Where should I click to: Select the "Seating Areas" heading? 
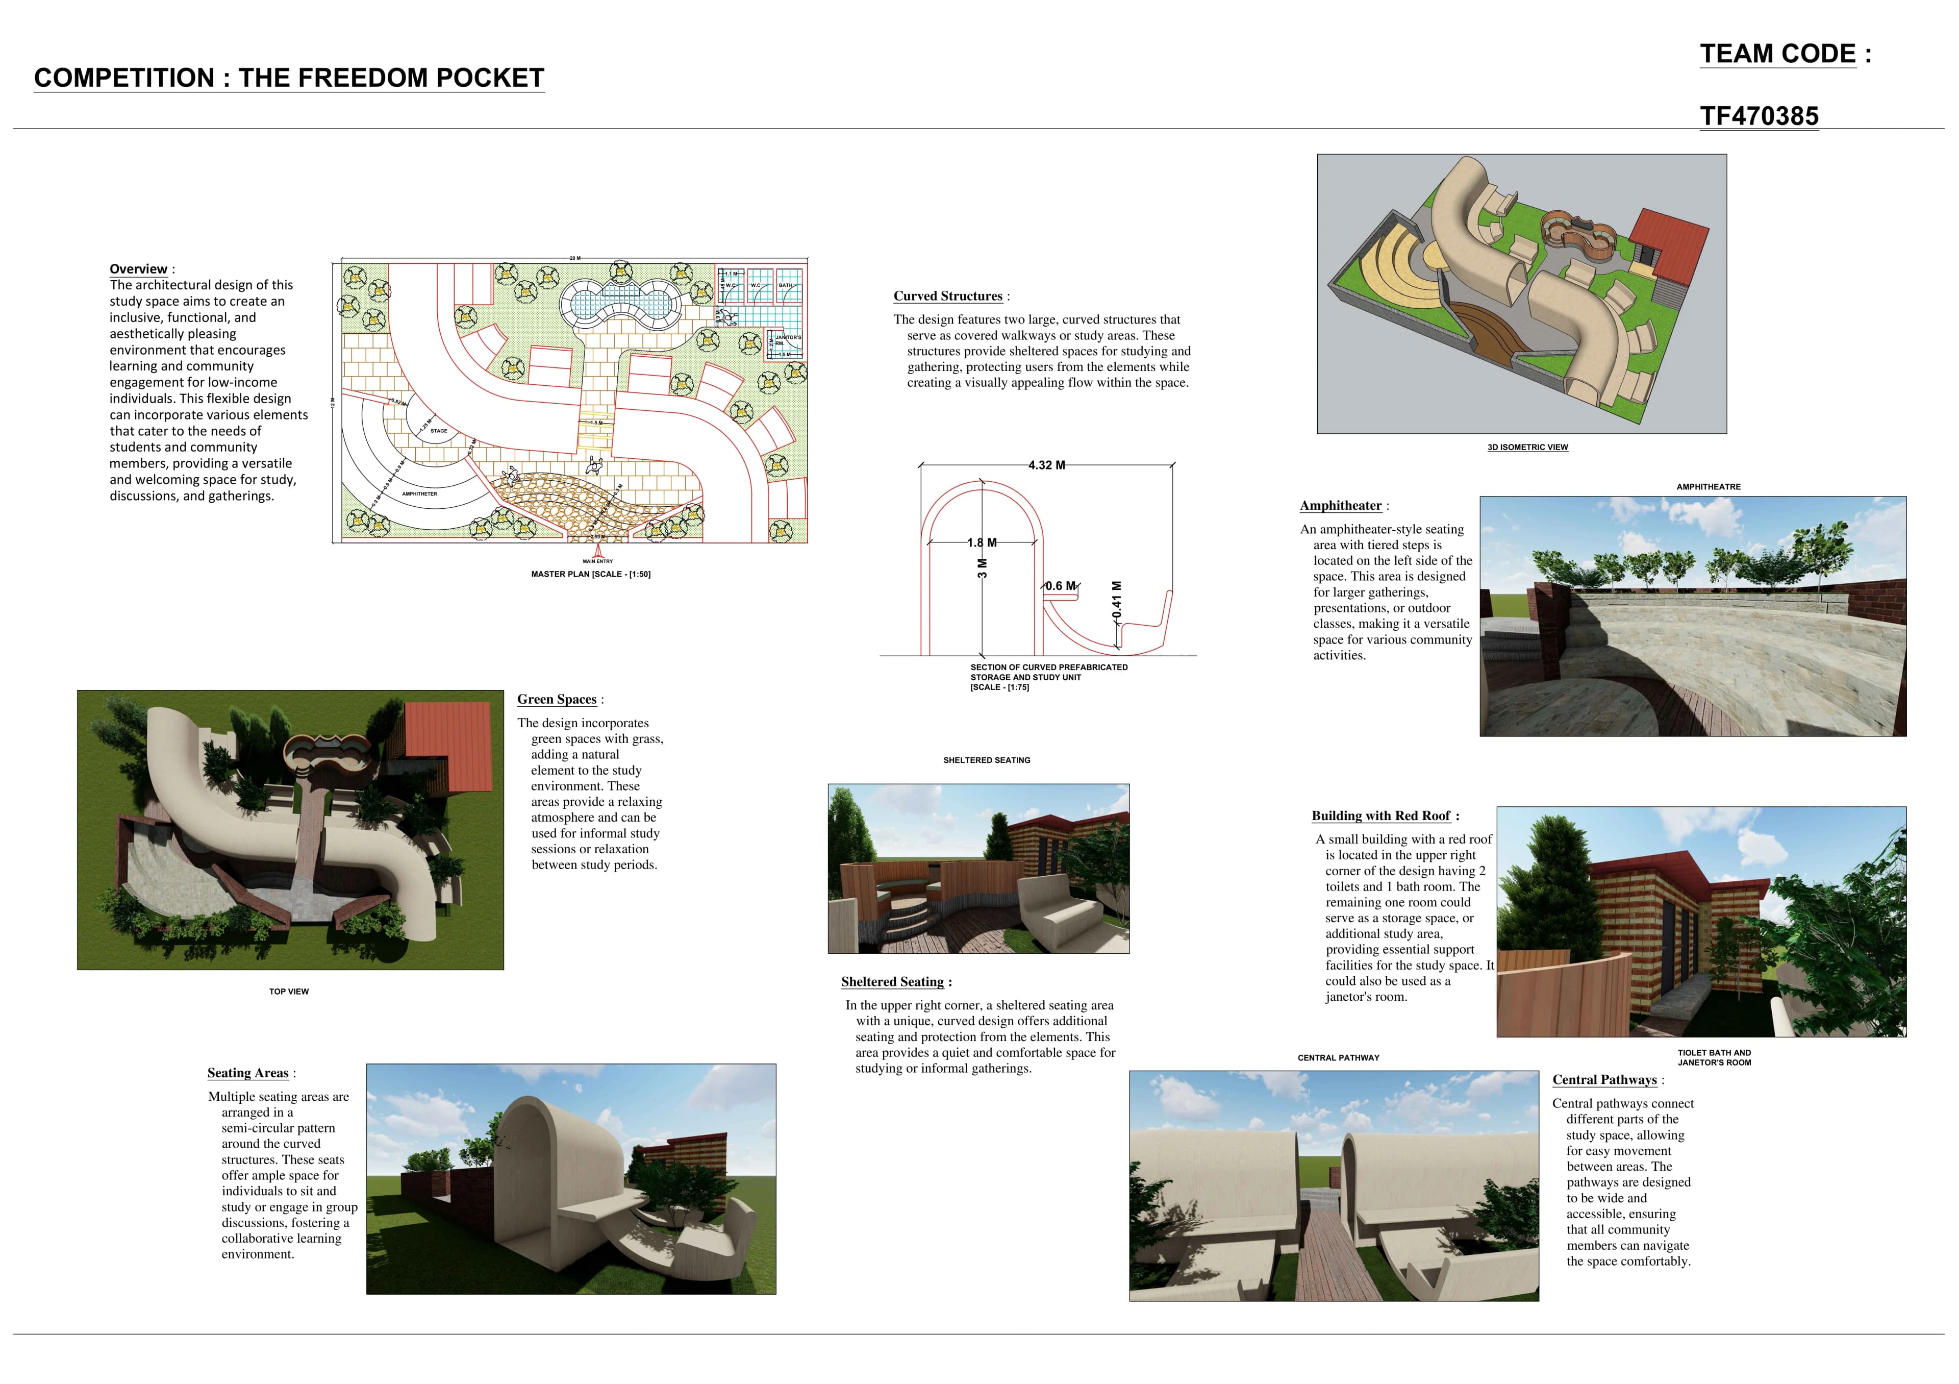pyautogui.click(x=247, y=1073)
